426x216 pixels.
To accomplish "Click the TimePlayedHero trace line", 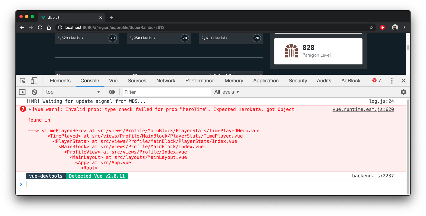I will point(144,131).
